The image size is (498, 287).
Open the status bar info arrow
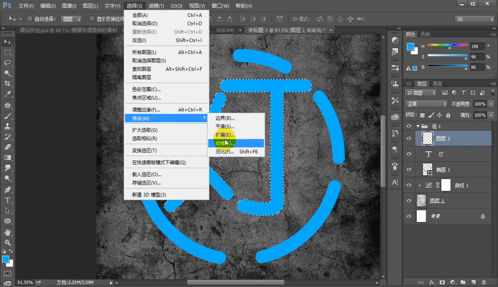(111, 282)
